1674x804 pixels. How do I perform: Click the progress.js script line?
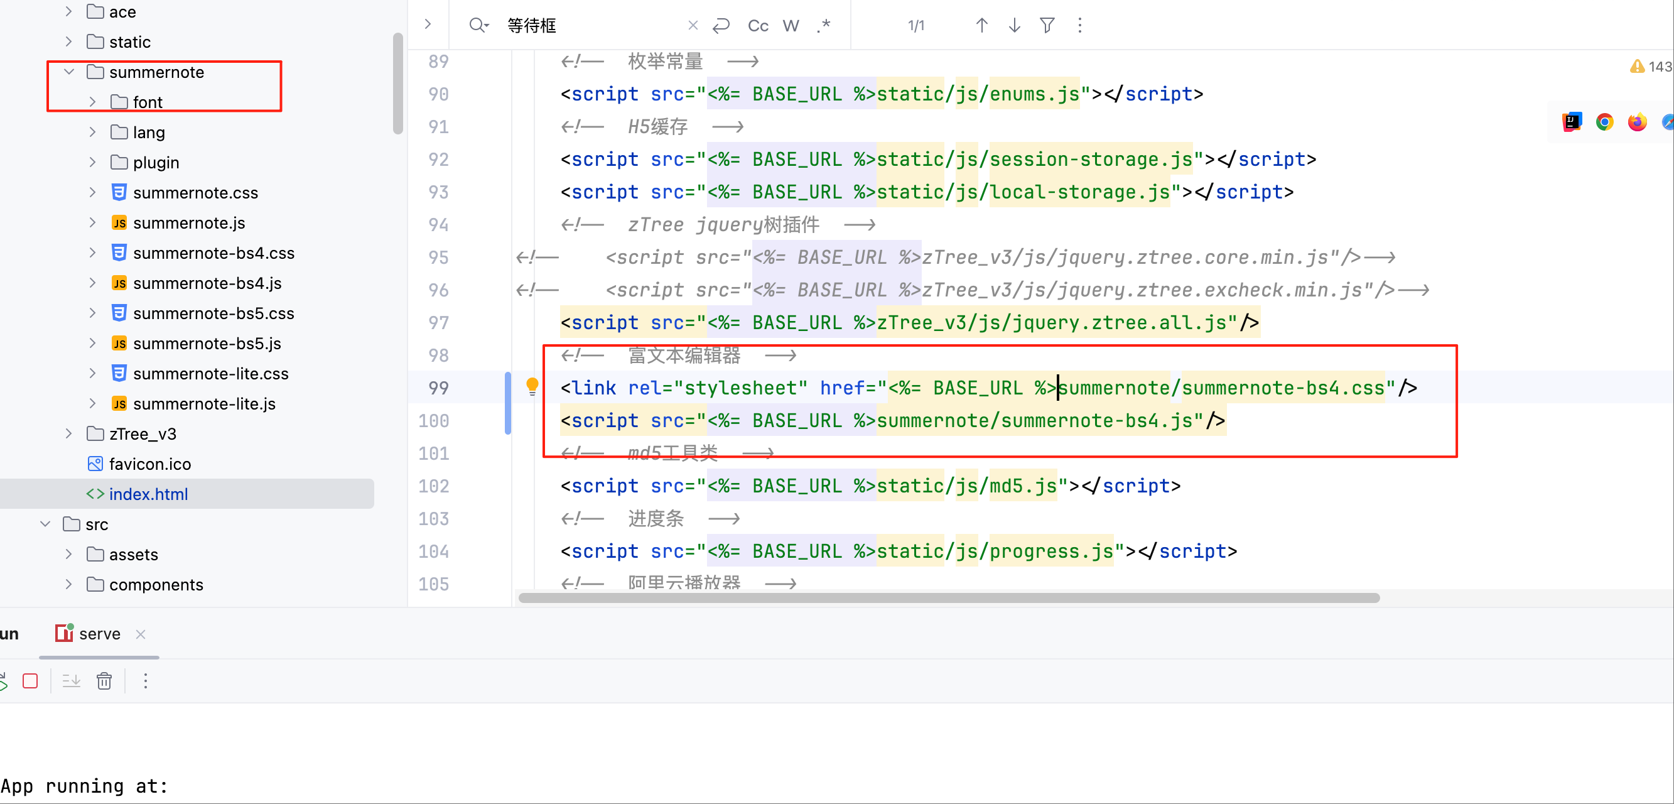(899, 551)
